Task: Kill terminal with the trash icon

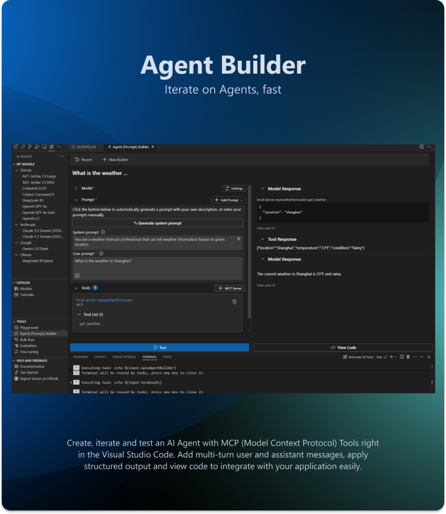Action: point(408,357)
